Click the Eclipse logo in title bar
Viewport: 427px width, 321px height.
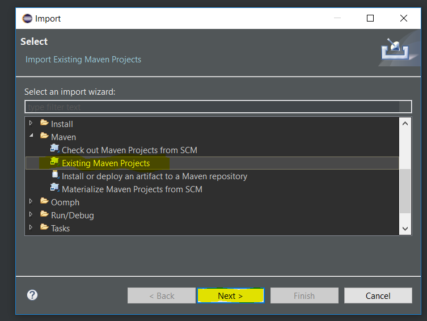coord(27,19)
